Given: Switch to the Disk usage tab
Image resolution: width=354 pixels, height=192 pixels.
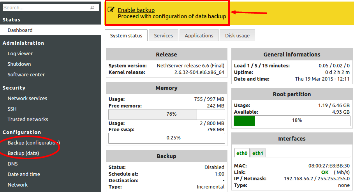Looking at the screenshot, I should (237, 35).
